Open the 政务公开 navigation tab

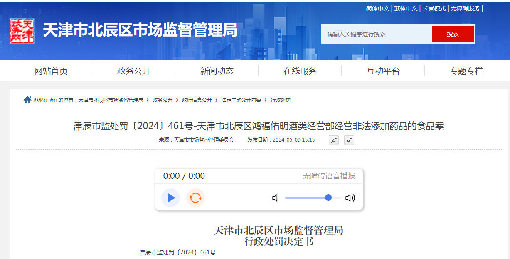(x=134, y=71)
